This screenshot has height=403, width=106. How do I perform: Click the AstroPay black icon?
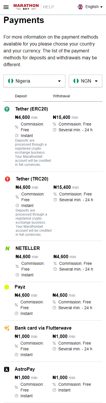pos(7,369)
